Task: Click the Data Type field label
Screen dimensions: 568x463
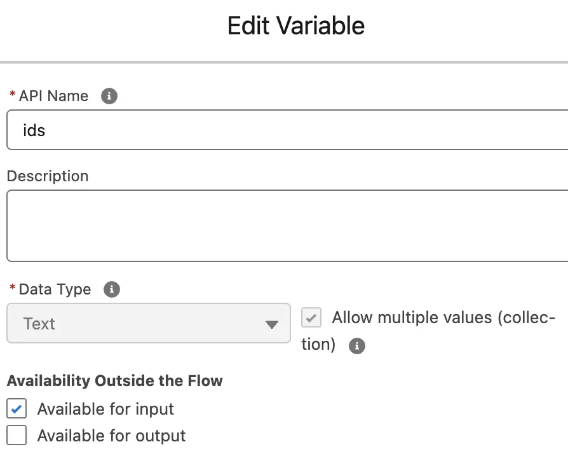Action: pos(55,289)
